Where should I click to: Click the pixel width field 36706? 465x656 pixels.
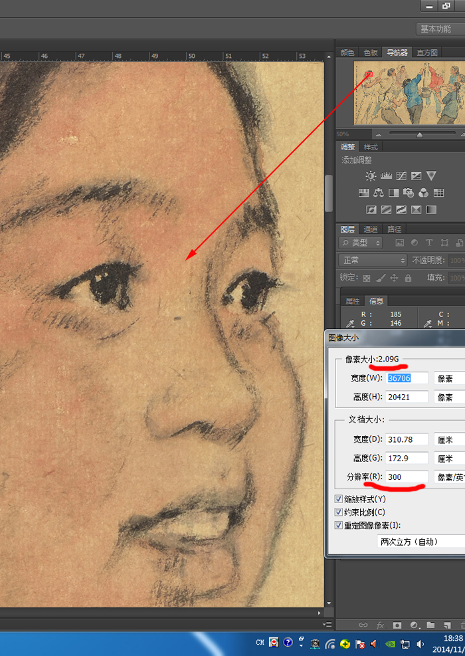click(x=407, y=378)
